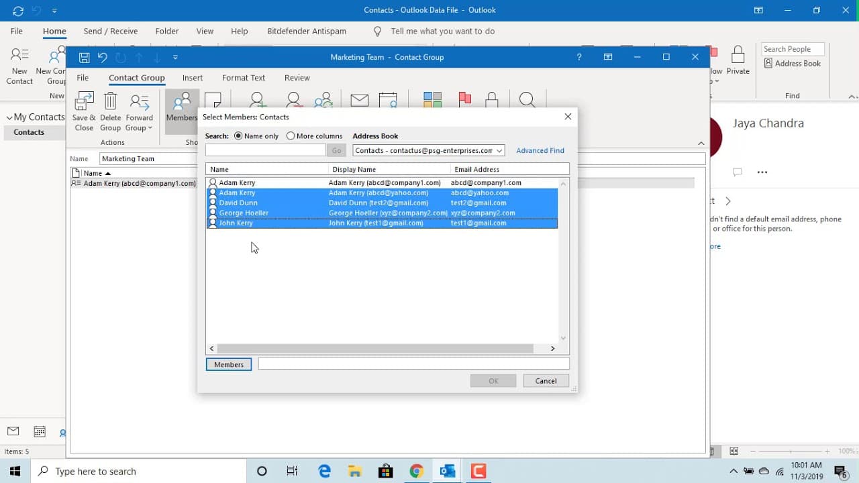
Task: Open the Contact Group ribbon tab
Action: pos(137,78)
